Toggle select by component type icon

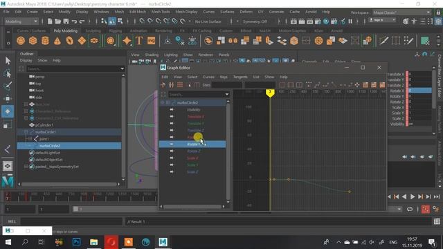[120, 21]
